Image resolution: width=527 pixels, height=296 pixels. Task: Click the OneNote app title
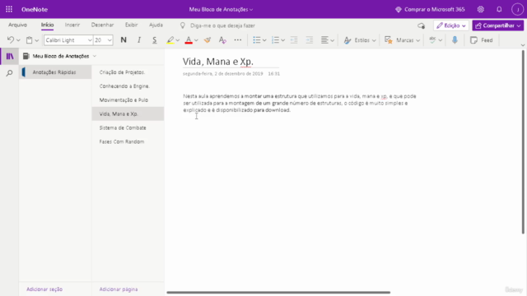pos(35,9)
